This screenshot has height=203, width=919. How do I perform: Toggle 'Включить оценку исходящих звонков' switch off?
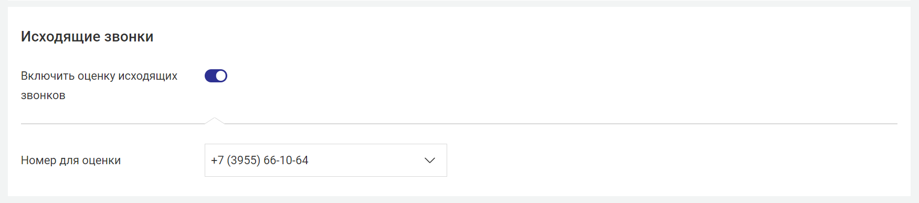216,76
